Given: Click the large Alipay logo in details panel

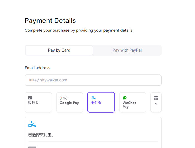Looking at the screenshot, I should tap(32, 124).
